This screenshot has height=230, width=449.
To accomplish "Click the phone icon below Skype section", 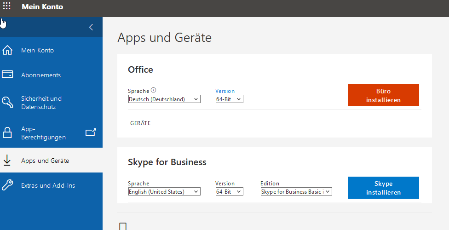I will click(123, 226).
